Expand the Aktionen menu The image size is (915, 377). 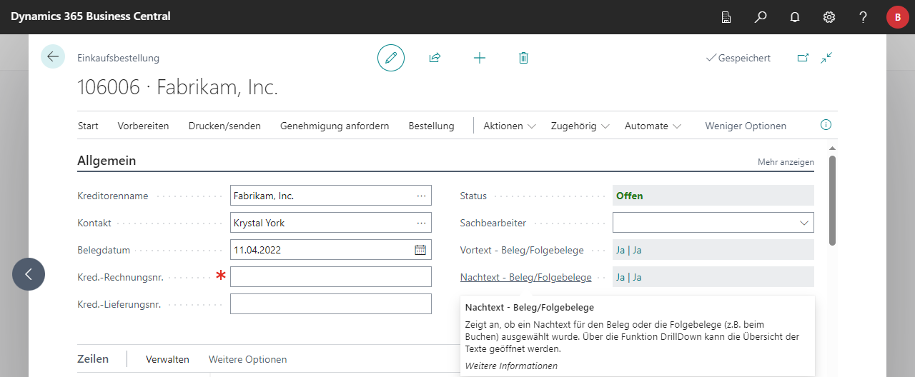(510, 126)
